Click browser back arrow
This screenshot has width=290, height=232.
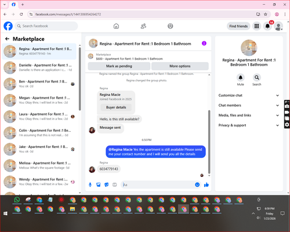5,14
